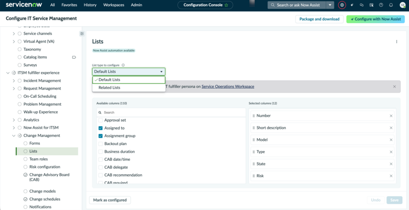This screenshot has width=409, height=210.
Task: Grab the drag handle of Short description column
Action: [254, 128]
